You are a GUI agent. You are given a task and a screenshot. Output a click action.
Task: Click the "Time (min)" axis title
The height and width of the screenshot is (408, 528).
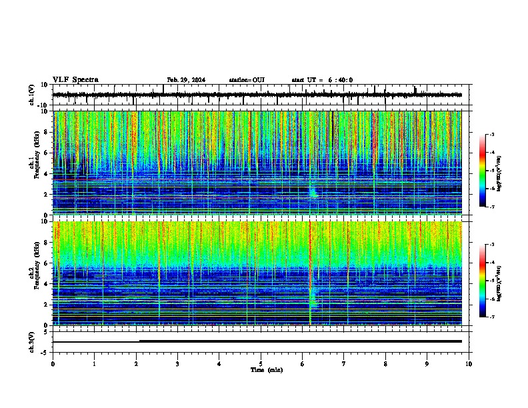(x=267, y=370)
